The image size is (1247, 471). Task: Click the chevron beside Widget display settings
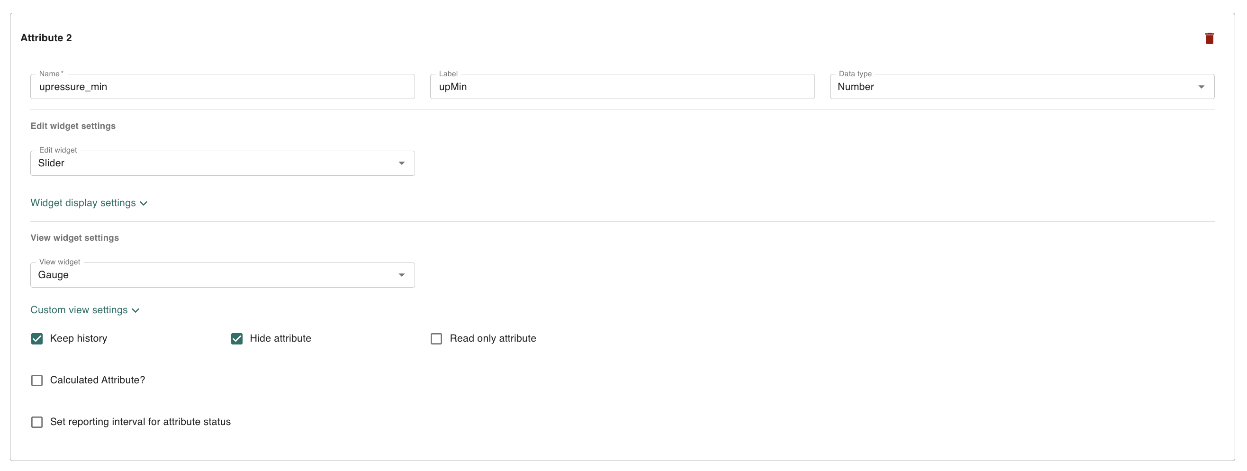[x=144, y=204]
